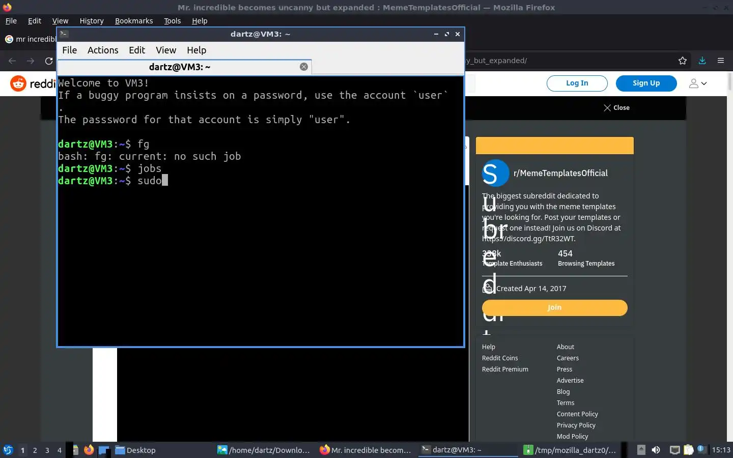The image size is (733, 458).
Task: Go forward in Firefox
Action: click(x=31, y=61)
